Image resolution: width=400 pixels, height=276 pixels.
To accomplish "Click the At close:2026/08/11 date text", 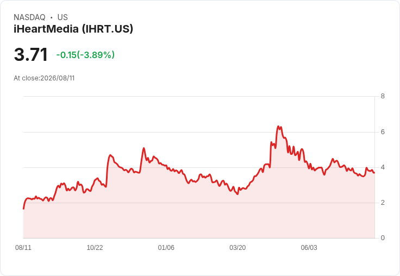I will (44, 78).
